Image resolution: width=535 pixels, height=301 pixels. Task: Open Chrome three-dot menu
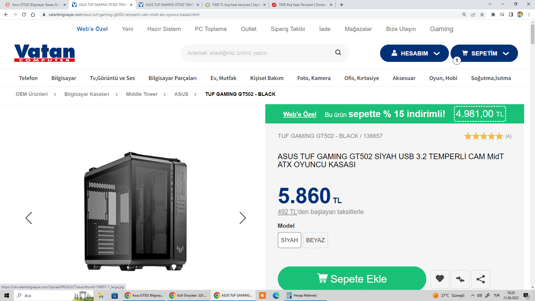tap(529, 14)
